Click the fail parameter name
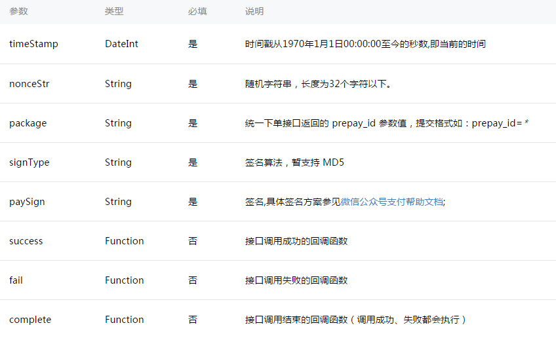556x338 pixels. [16, 280]
